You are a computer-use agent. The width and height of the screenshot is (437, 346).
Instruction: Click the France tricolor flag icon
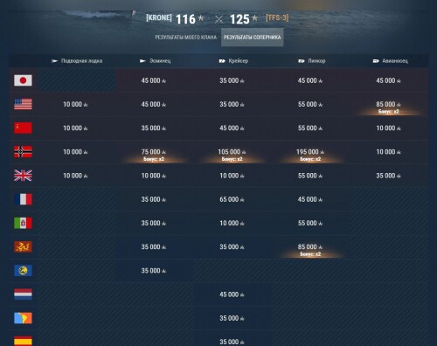[x=23, y=199]
